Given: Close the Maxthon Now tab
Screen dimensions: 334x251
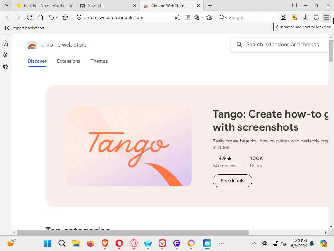Looking at the screenshot, I should (x=71, y=6).
